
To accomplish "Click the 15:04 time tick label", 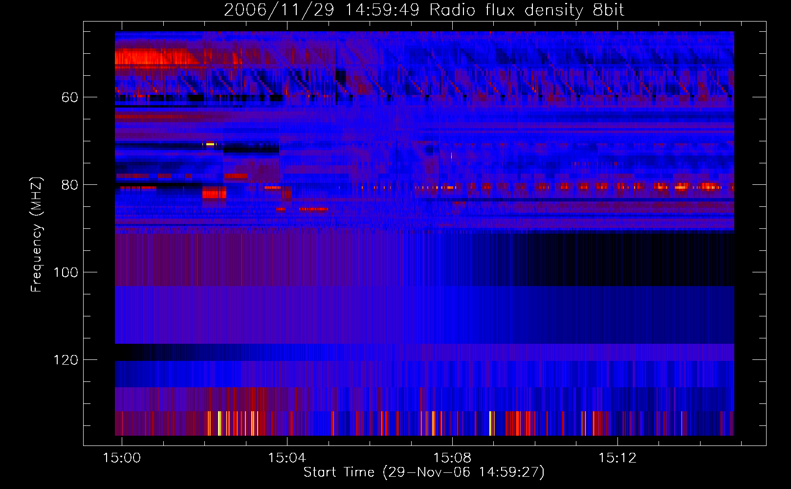I will [x=287, y=458].
